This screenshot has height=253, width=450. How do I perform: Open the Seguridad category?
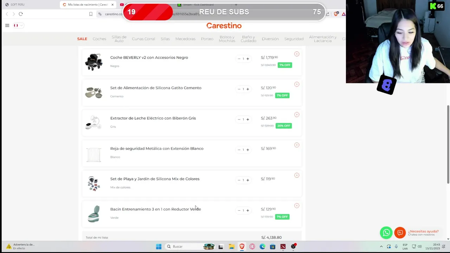294,39
